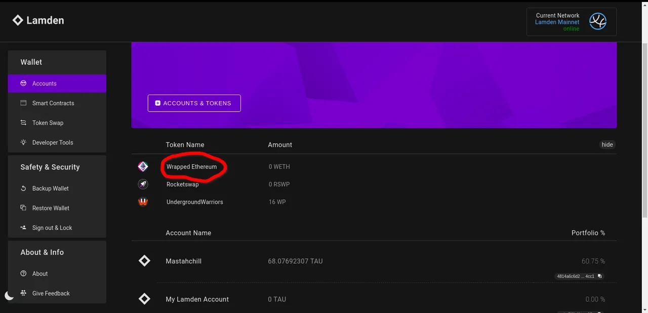The height and width of the screenshot is (313, 648).
Task: Open My Lamden Account
Action: (x=197, y=299)
